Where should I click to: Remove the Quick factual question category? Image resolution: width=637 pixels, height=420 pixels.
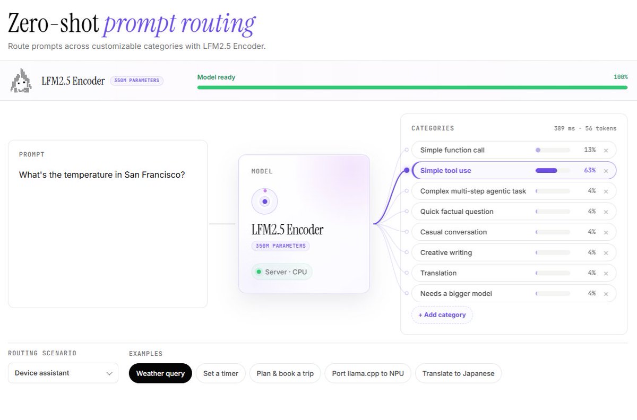click(x=606, y=212)
